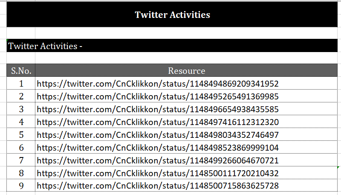The width and height of the screenshot is (341, 195).
Task: Open the link ending in 523869999104
Action: pyautogui.click(x=158, y=148)
